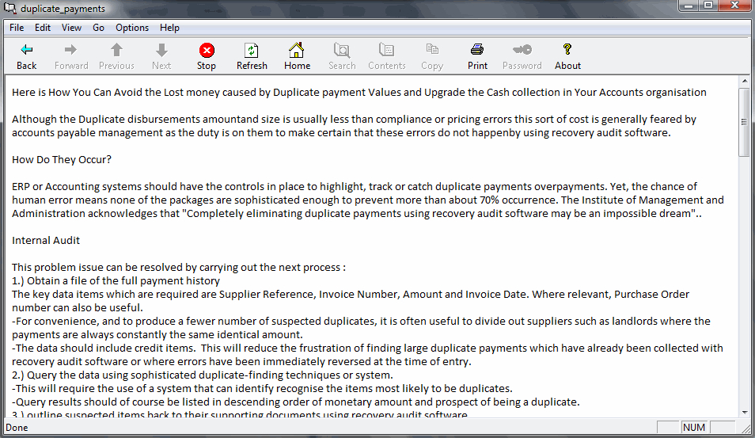Image resolution: width=755 pixels, height=438 pixels.
Task: Show the Contents panel
Action: (x=387, y=57)
